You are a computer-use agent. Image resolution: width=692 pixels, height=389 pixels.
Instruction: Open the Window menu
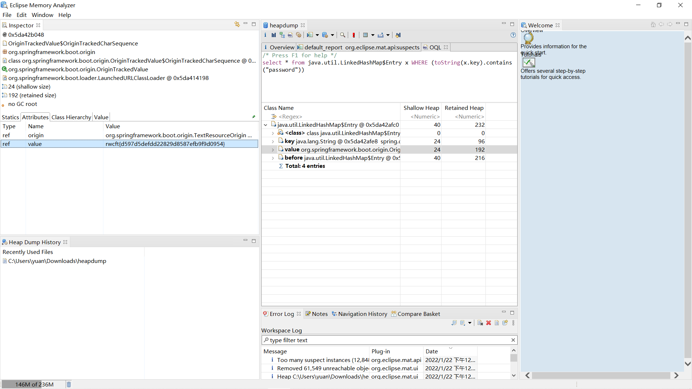coord(42,15)
